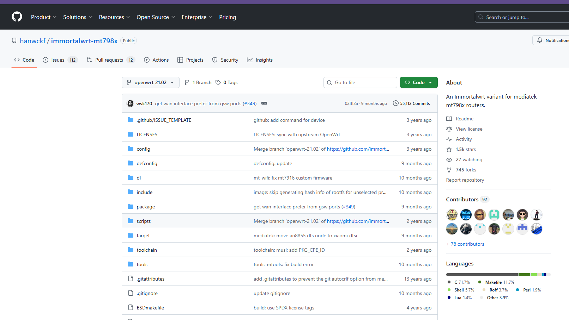This screenshot has height=320, width=569.
Task: Expand the Product menu in header
Action: point(43,17)
